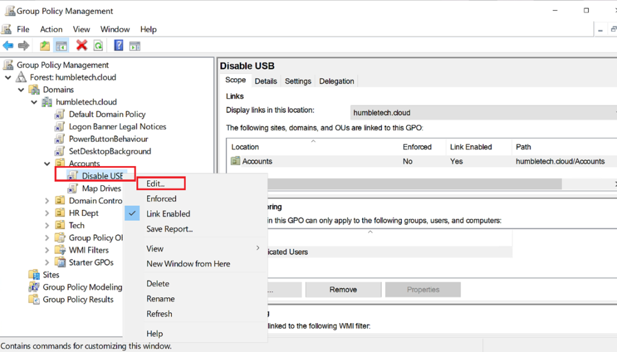Collapse the Accounts OU node
617x352 pixels.
47,164
